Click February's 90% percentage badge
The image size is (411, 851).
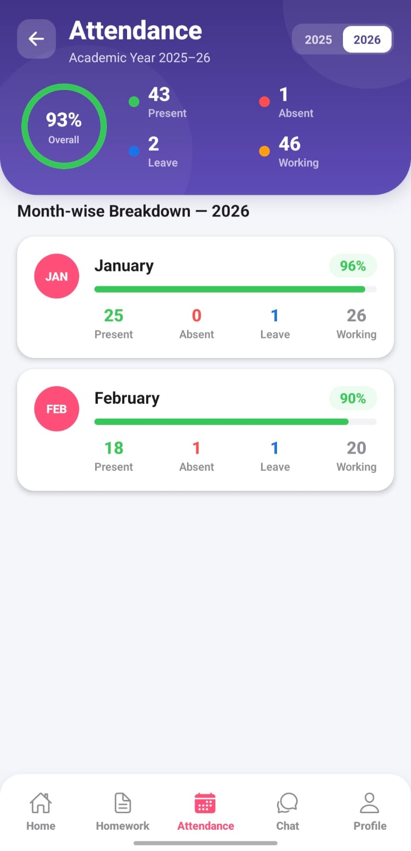point(353,398)
